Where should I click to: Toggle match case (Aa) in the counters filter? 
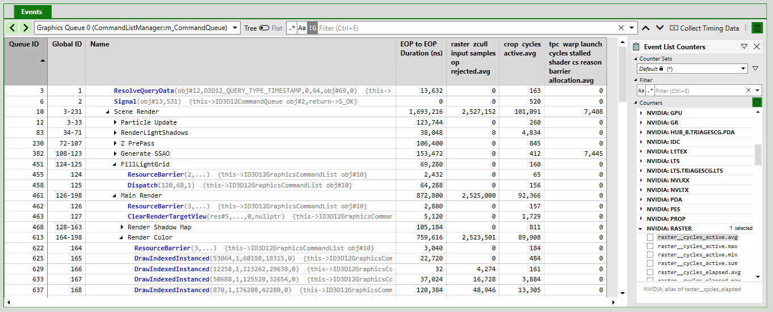click(641, 91)
